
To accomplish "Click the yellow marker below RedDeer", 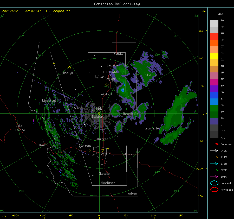I will pyautogui.click(x=107, y=85).
